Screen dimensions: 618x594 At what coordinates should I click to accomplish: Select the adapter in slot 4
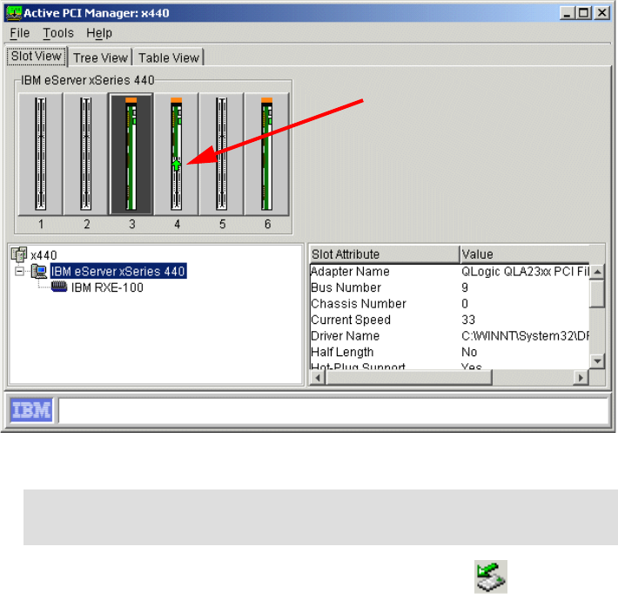[176, 154]
